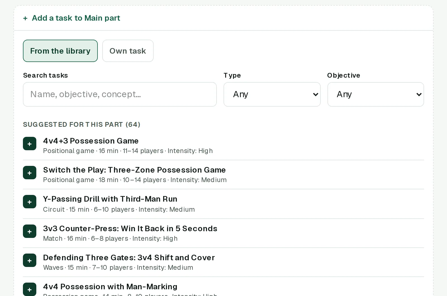Click the Suggested for this part (64) heading
This screenshot has height=296, width=447.
point(82,125)
